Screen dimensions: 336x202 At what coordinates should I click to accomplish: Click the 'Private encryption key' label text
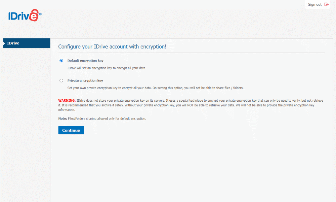click(x=85, y=81)
